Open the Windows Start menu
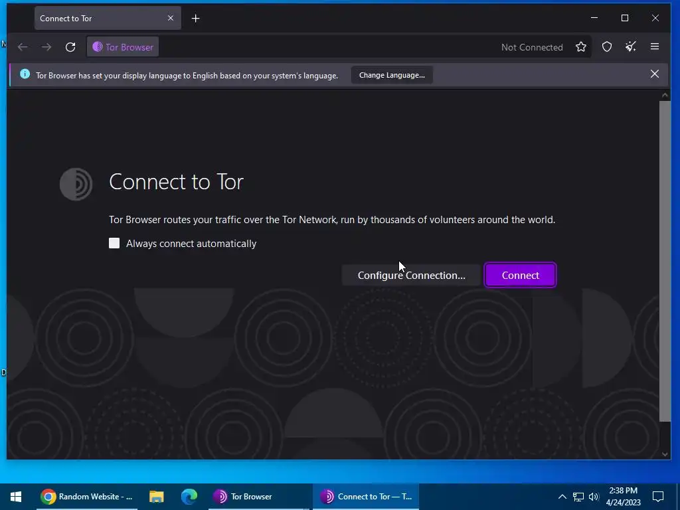 (x=16, y=497)
